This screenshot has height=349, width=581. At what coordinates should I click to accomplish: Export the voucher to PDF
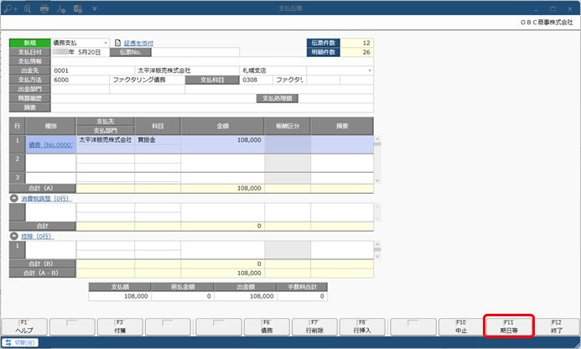point(60,8)
